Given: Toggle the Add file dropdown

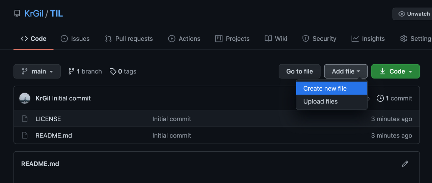Looking at the screenshot, I should coord(346,71).
